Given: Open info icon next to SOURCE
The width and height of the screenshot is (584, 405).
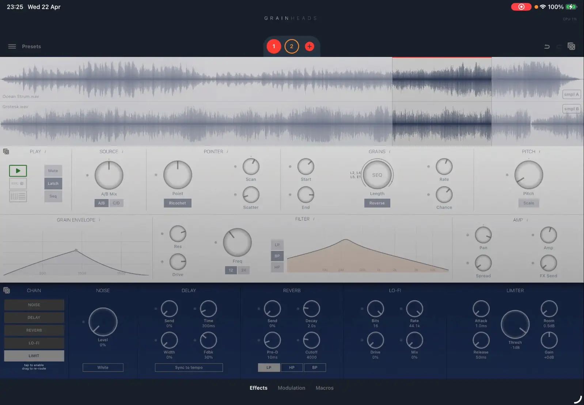Looking at the screenshot, I should [122, 152].
